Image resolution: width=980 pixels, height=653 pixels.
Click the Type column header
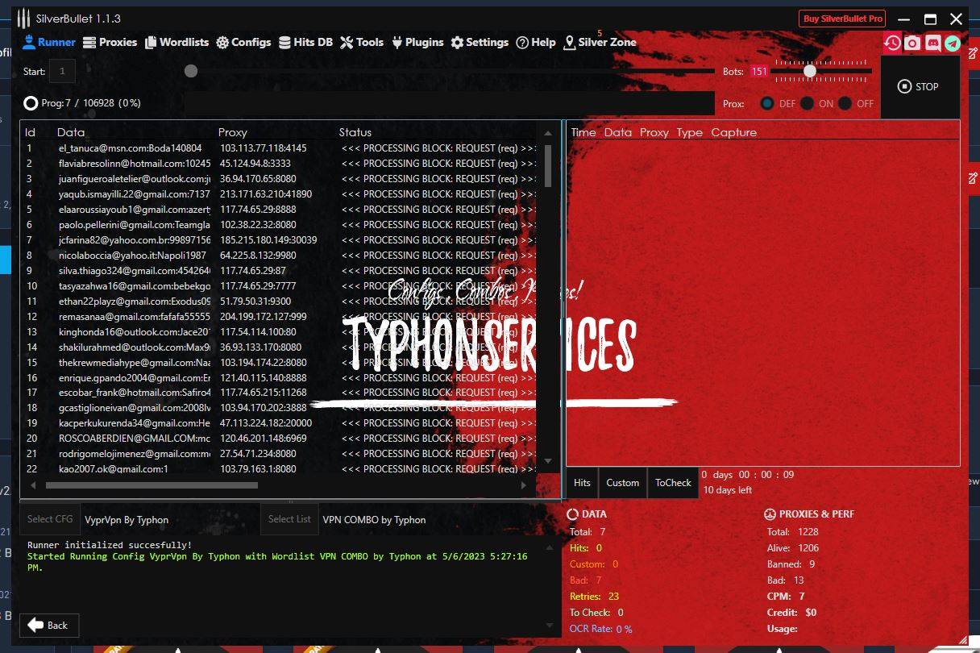[690, 132]
